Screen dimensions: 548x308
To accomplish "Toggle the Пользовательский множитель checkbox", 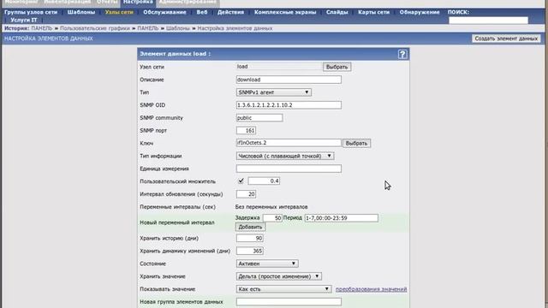I will click(241, 181).
